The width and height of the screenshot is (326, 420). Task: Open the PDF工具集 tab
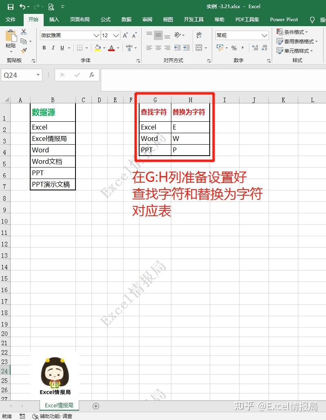247,20
